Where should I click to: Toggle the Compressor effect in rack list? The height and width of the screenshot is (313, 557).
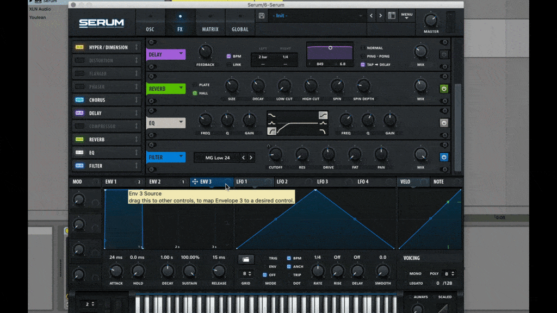point(79,126)
